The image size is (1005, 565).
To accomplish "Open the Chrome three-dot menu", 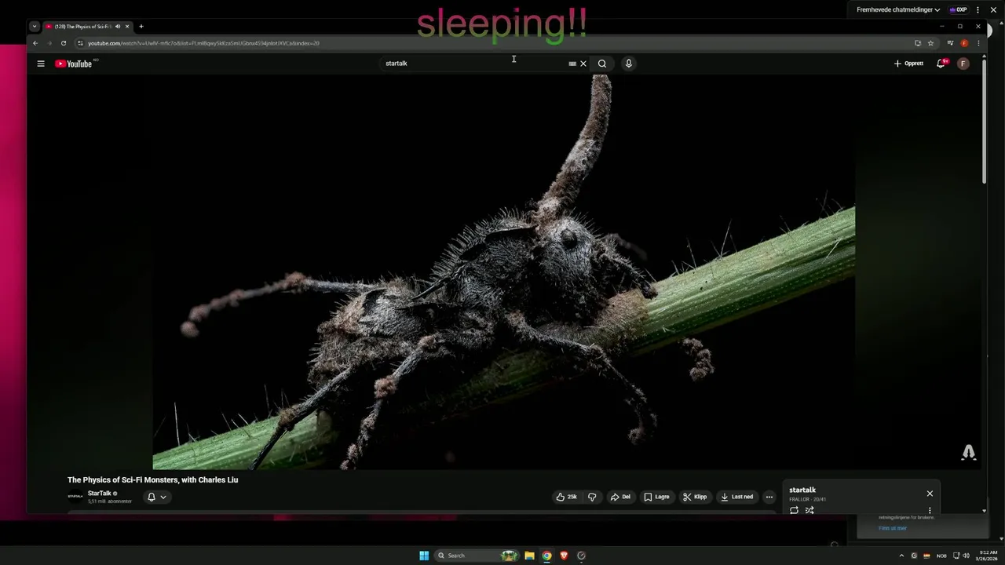I will tap(978, 43).
